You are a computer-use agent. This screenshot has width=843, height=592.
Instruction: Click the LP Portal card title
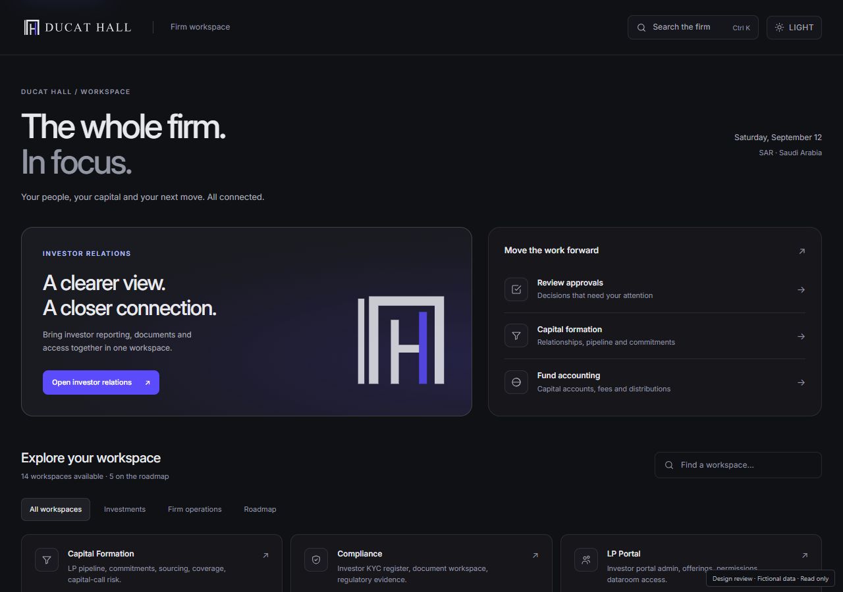624,554
